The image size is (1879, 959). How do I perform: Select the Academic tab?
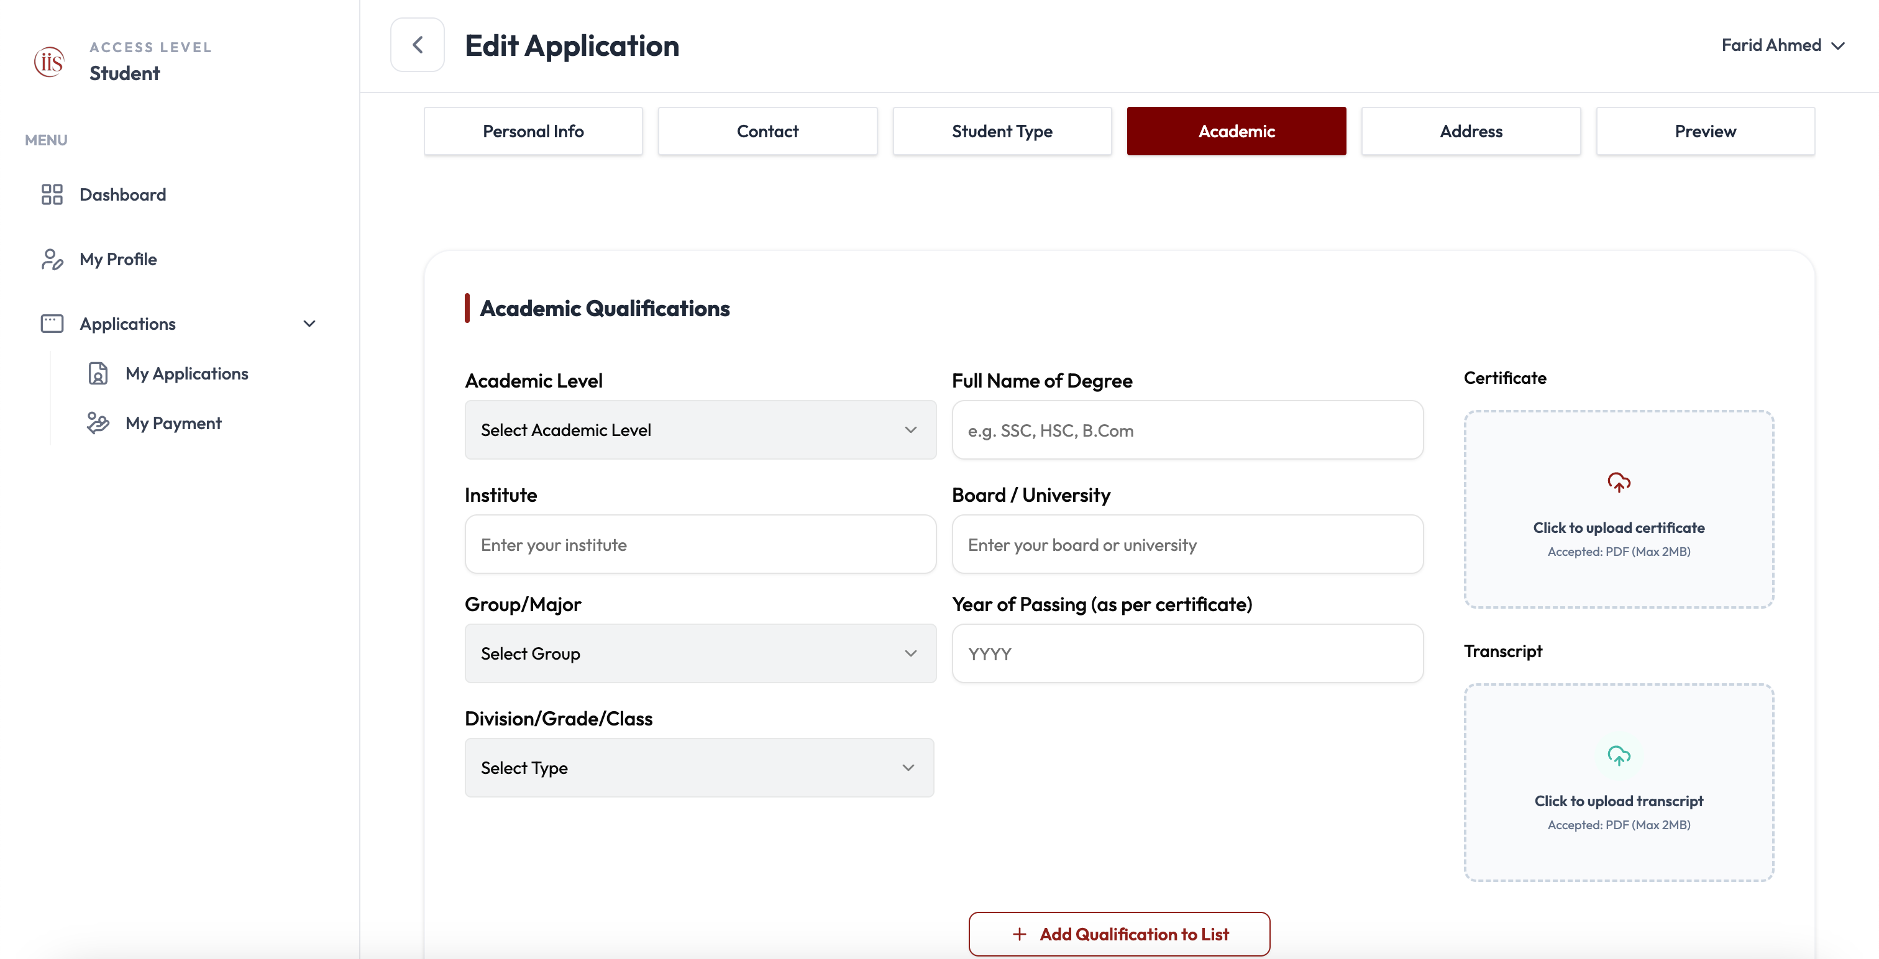pos(1237,131)
